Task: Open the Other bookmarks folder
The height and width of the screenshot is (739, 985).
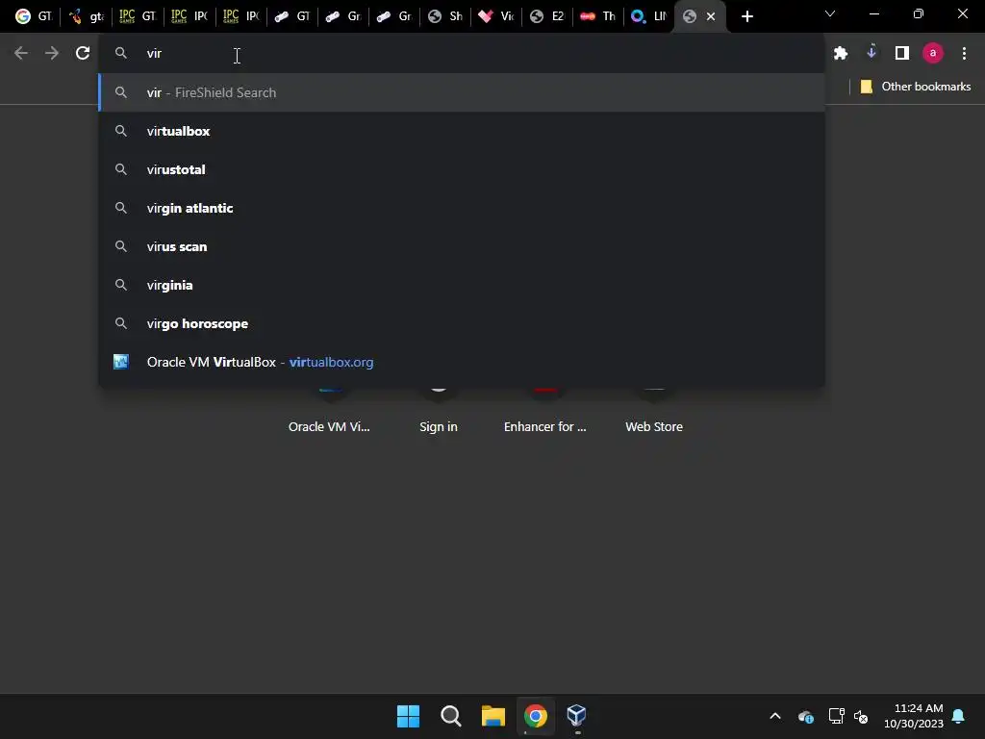Action: [916, 87]
